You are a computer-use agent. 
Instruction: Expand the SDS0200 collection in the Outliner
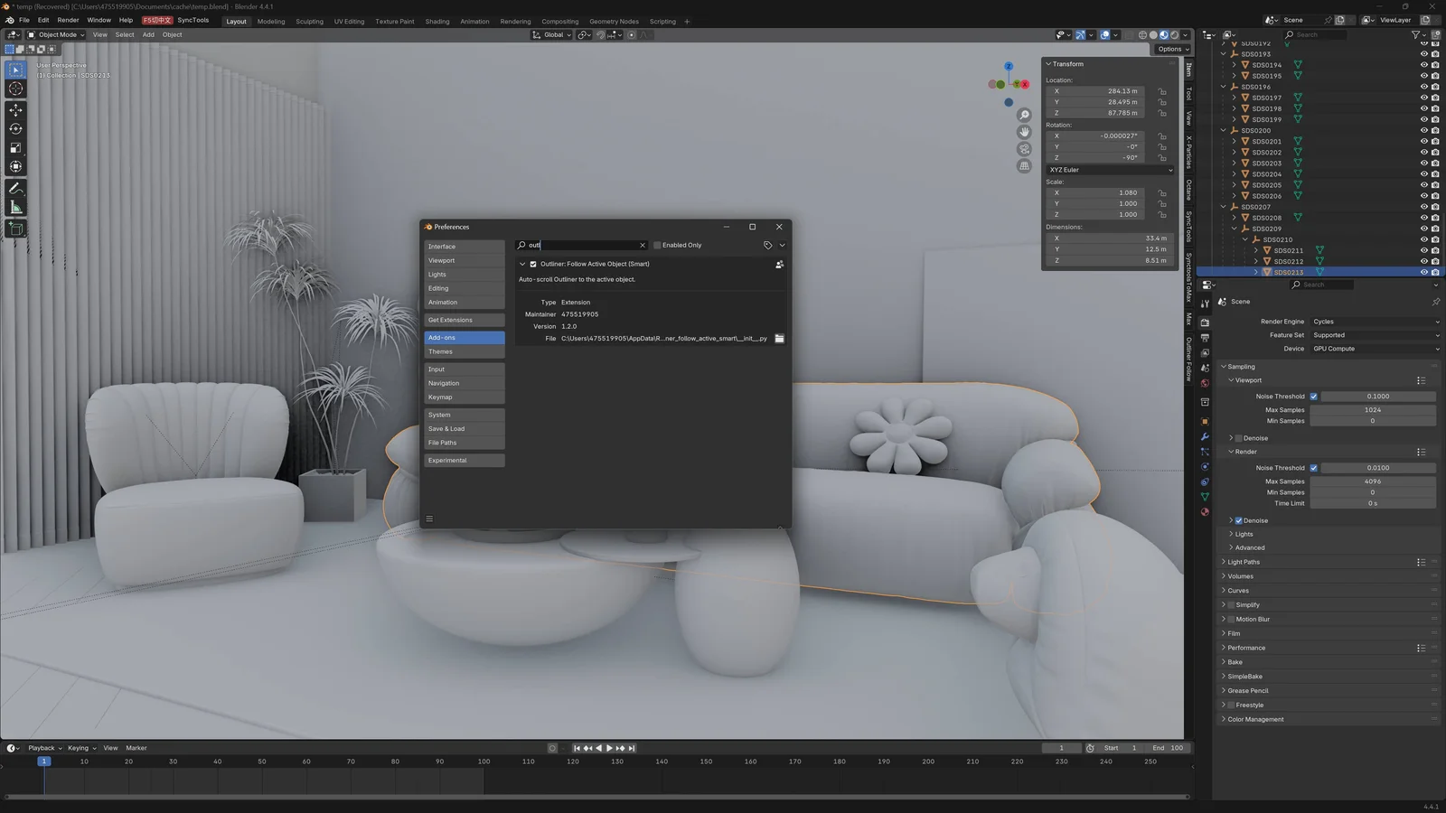[1224, 130]
